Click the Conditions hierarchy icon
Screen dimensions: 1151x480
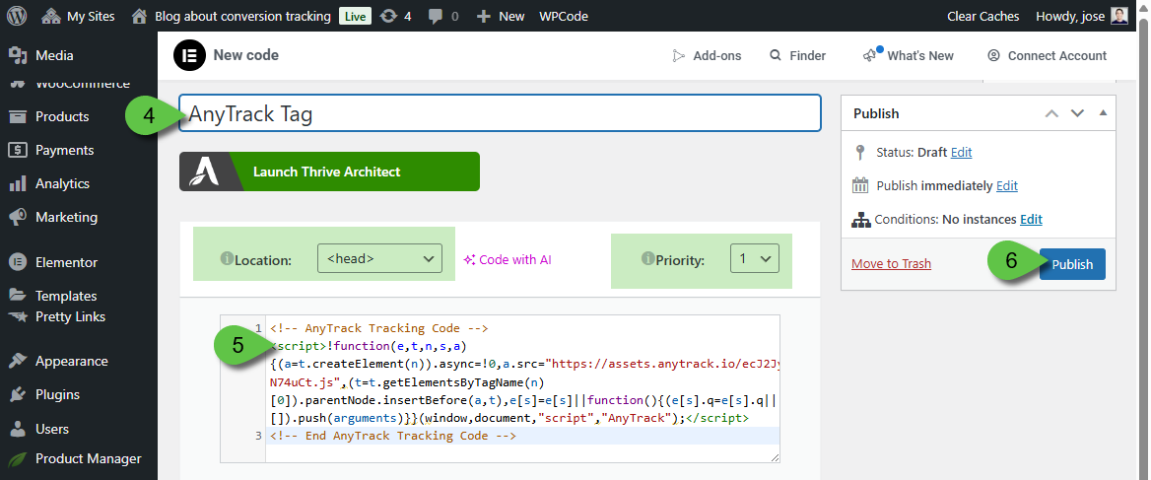coord(860,220)
